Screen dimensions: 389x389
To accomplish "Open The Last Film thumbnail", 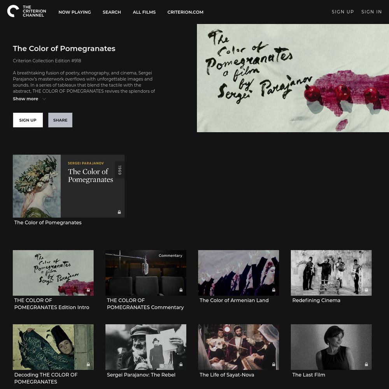I will (331, 347).
